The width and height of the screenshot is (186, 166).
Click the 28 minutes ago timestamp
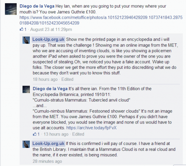47,161
